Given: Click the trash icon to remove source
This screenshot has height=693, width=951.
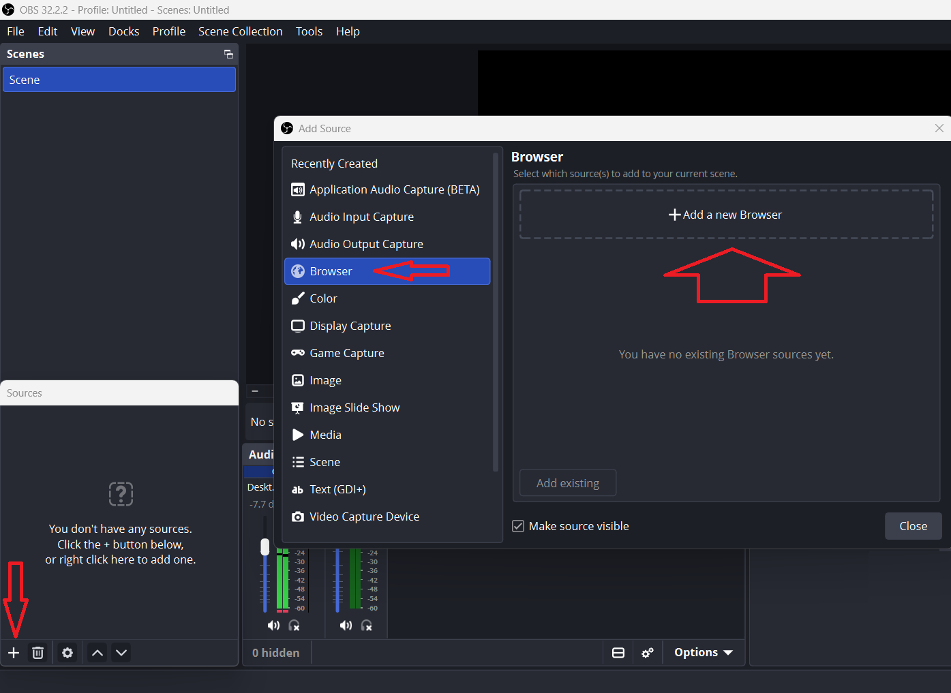Looking at the screenshot, I should [38, 653].
